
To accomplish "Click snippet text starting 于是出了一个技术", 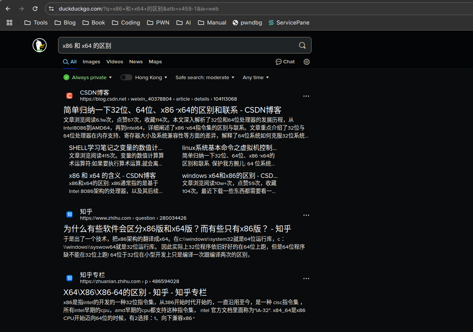I will coord(184,246).
